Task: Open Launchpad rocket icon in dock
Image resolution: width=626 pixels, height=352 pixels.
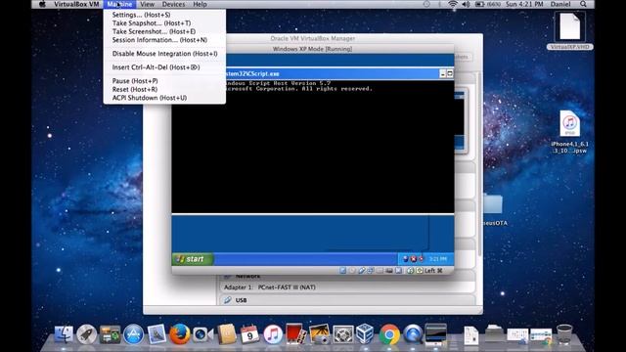Action: pyautogui.click(x=86, y=334)
